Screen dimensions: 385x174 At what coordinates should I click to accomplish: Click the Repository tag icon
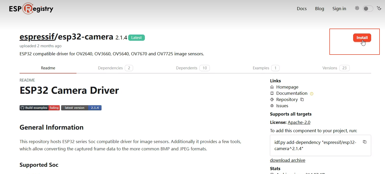tap(272, 99)
